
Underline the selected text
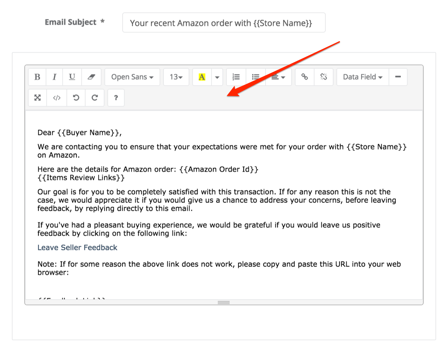click(72, 77)
